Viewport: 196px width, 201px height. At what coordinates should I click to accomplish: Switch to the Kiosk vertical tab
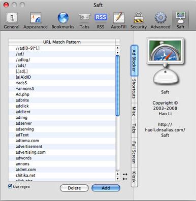(x=134, y=177)
